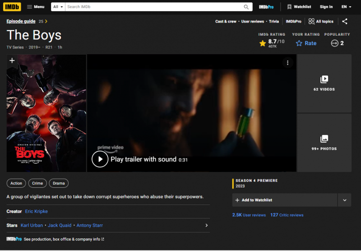Viewport: 361px width, 251px height.
Task: Click Add to Watchlist button
Action: [285, 200]
